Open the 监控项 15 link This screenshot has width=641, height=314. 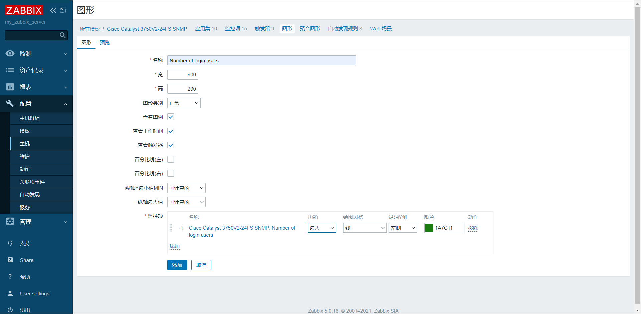tap(236, 29)
